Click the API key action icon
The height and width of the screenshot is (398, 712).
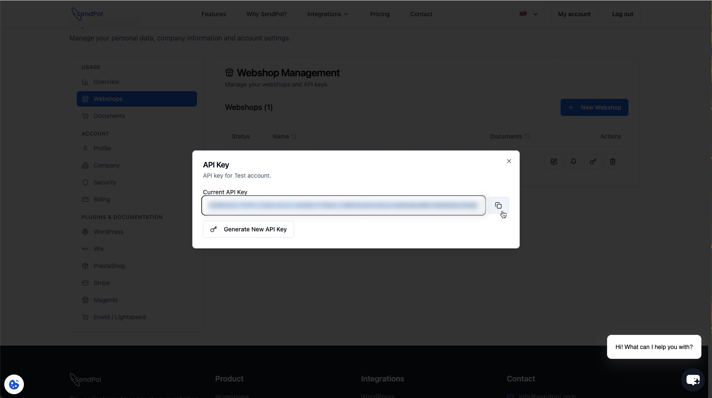click(x=593, y=162)
